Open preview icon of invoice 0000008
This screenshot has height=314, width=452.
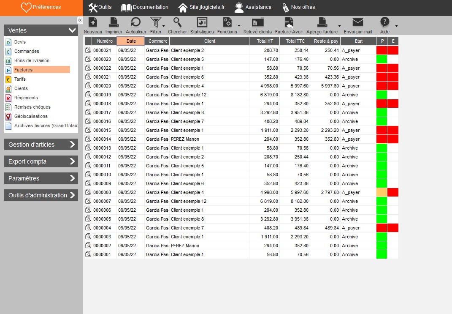click(88, 192)
